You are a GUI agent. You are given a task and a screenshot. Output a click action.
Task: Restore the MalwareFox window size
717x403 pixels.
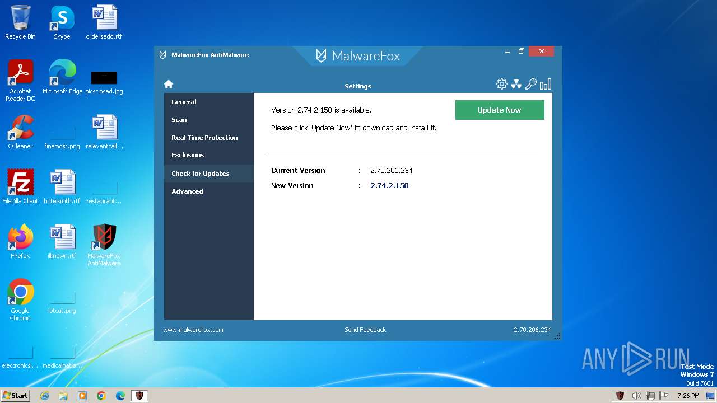click(x=522, y=51)
